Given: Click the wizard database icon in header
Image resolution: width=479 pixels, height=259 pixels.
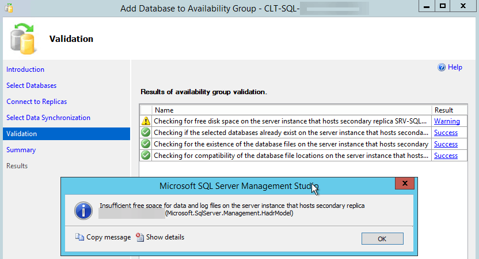Looking at the screenshot, I should coord(22,38).
